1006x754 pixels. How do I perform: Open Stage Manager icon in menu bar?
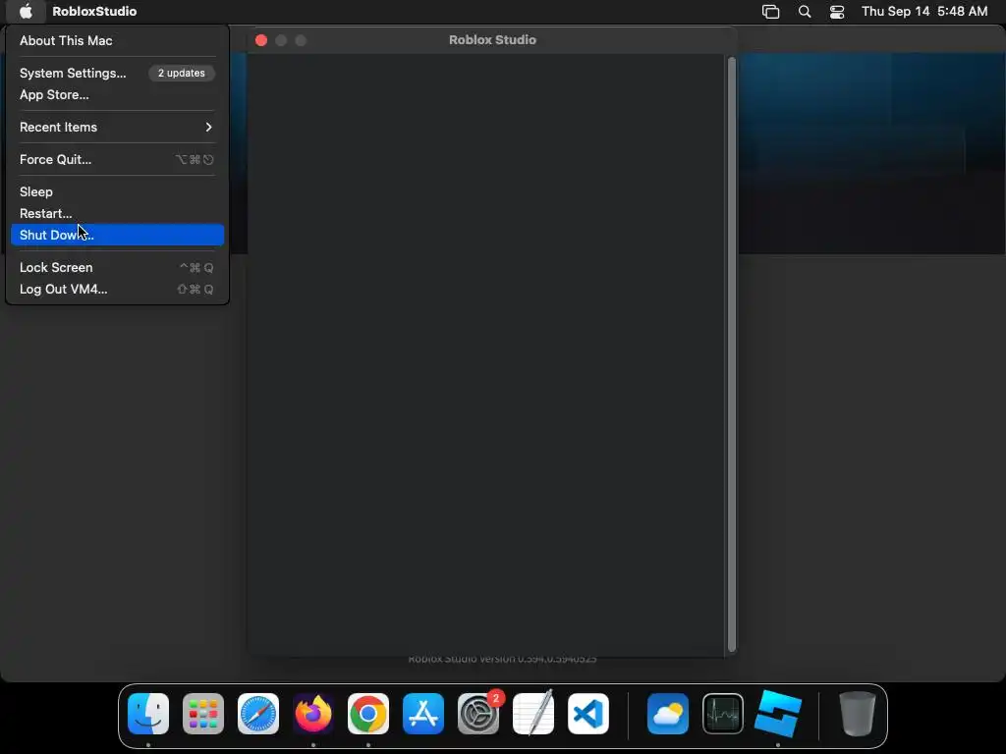770,12
